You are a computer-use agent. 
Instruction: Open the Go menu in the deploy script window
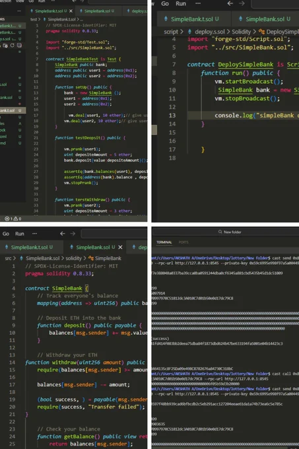coord(165,3)
